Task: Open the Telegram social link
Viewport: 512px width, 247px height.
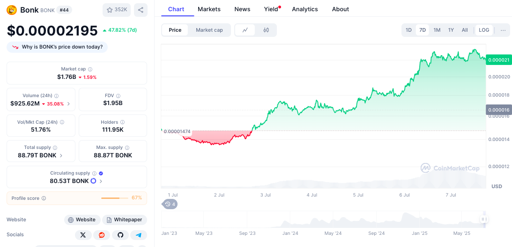Action: point(139,235)
